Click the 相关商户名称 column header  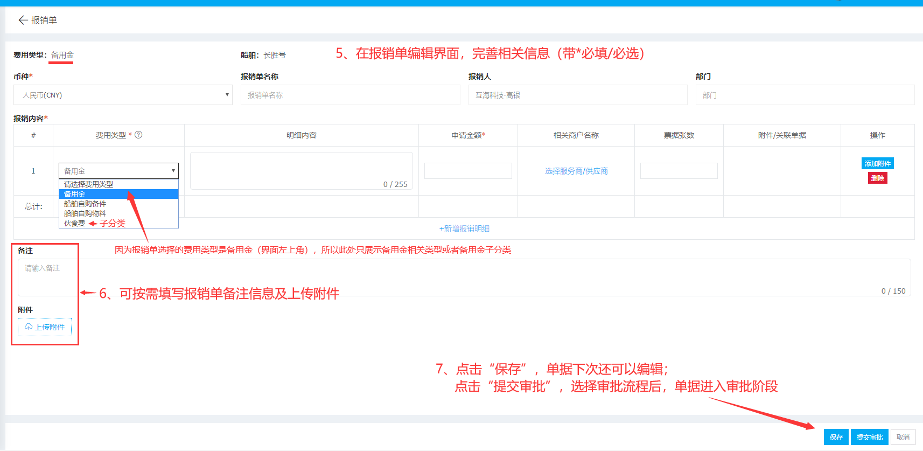pos(576,135)
